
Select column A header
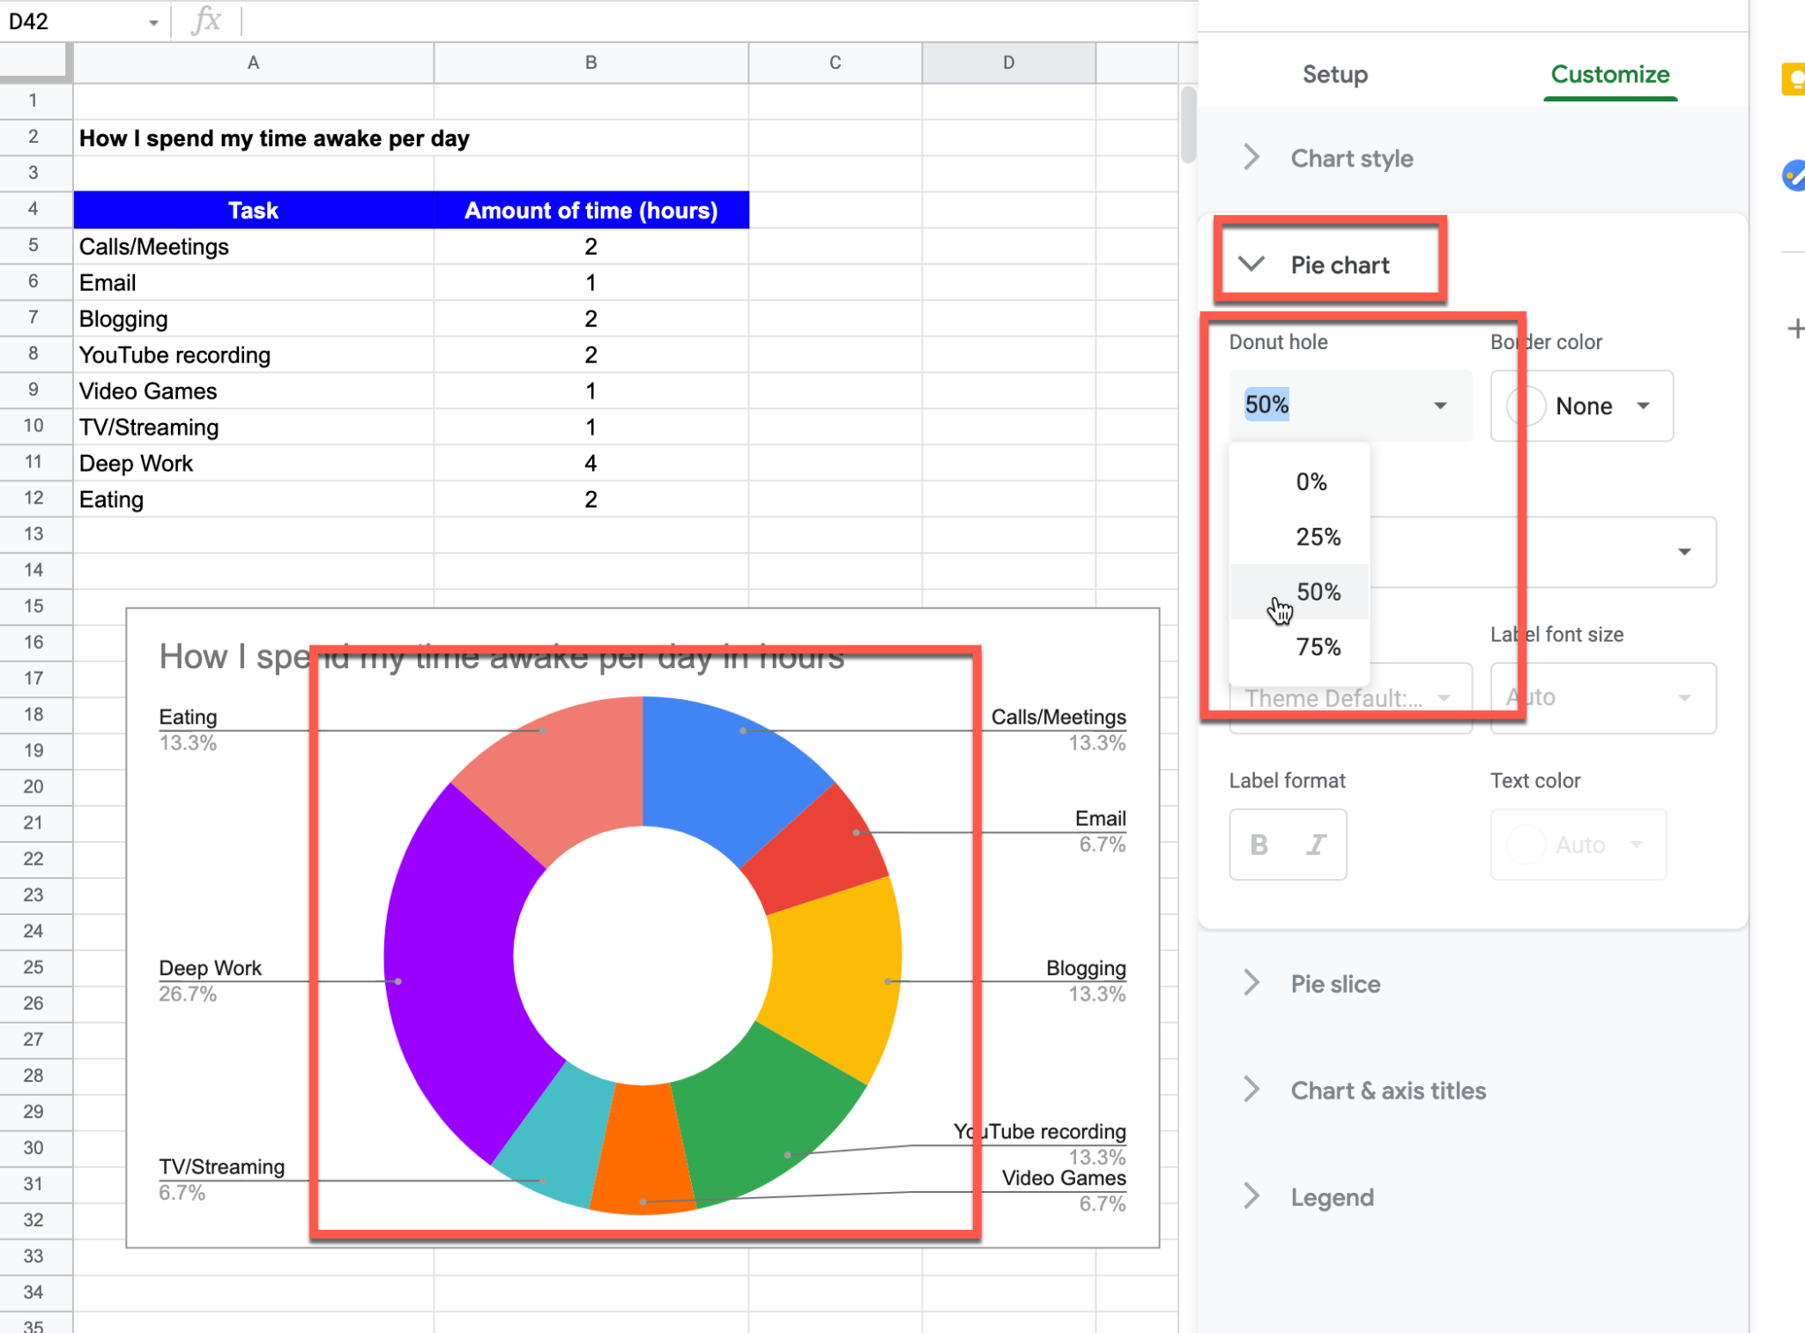pos(253,63)
